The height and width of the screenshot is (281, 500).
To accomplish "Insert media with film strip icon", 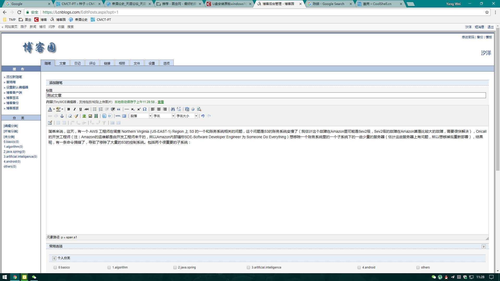I will [x=96, y=116].
